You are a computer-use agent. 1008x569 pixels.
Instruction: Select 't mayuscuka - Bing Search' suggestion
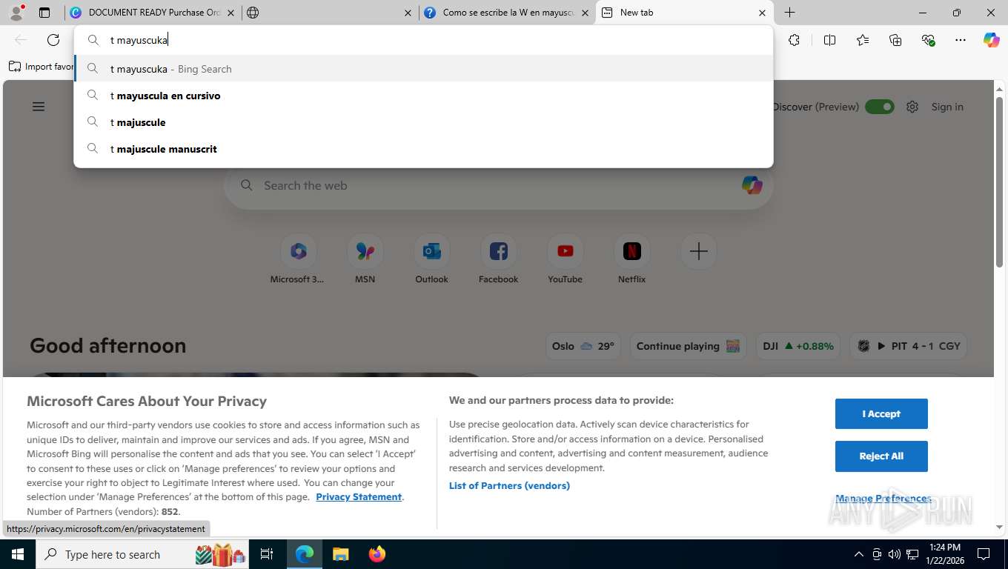click(x=423, y=69)
